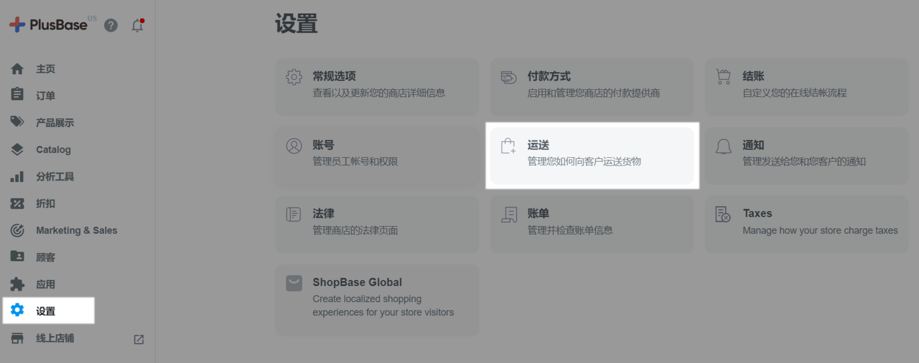The width and height of the screenshot is (919, 363).
Task: Open 订单 in the sidebar
Action: (46, 96)
